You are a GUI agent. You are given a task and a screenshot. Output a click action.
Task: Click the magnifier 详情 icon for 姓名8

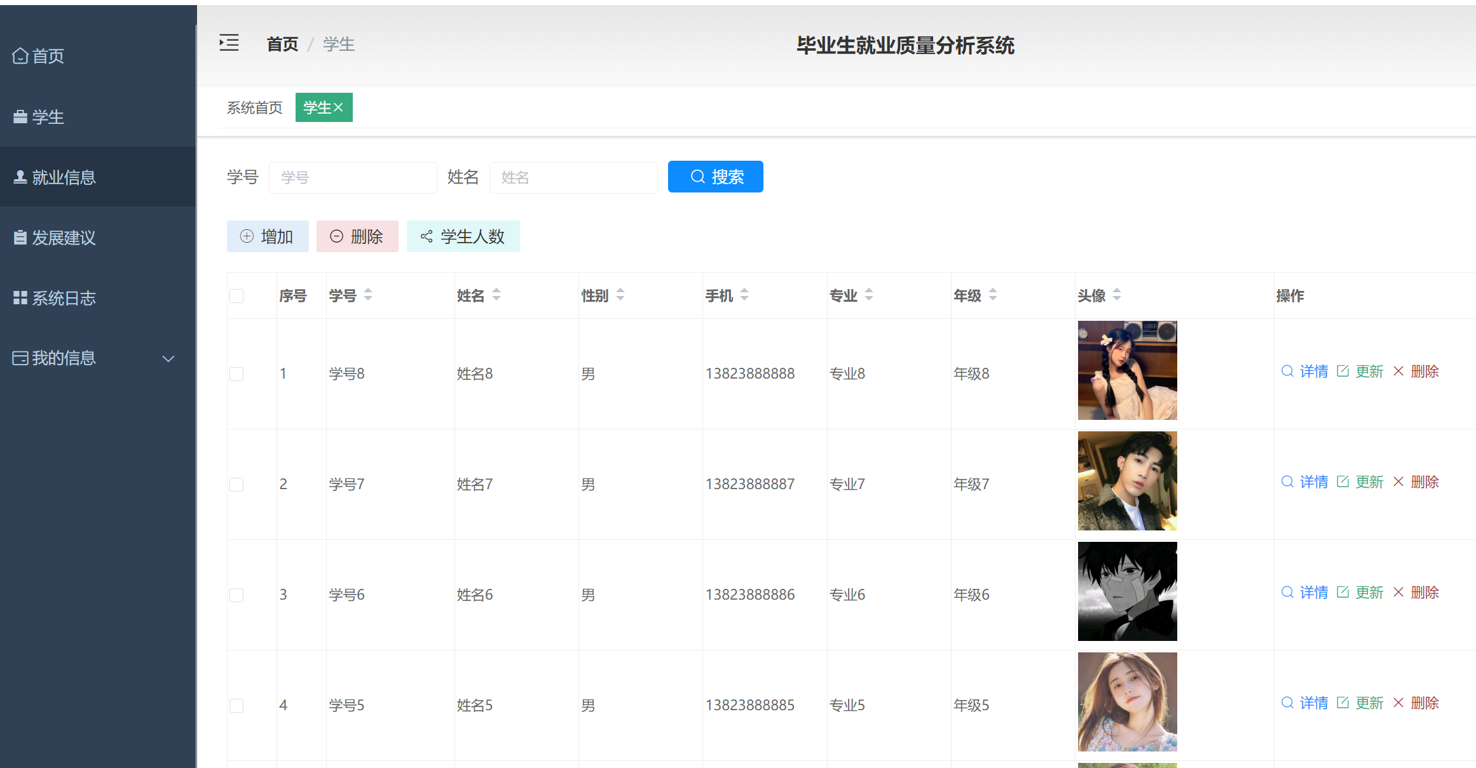coord(1287,371)
